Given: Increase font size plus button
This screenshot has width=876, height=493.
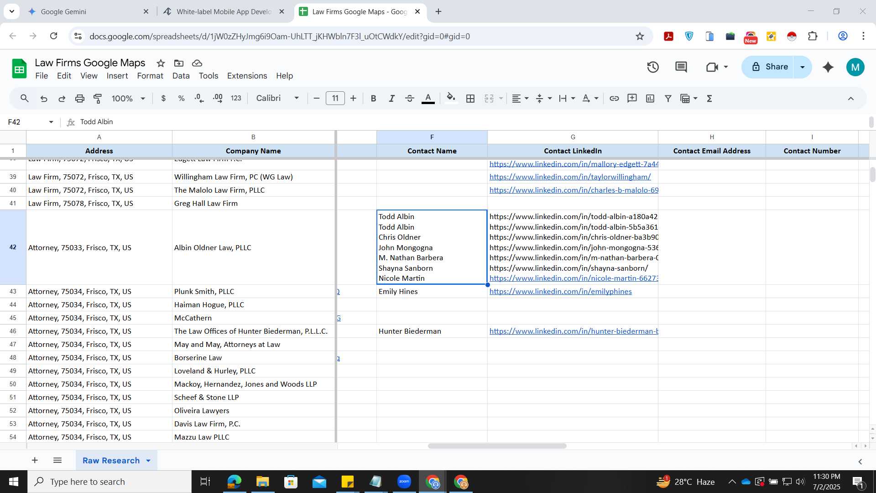Looking at the screenshot, I should [353, 99].
